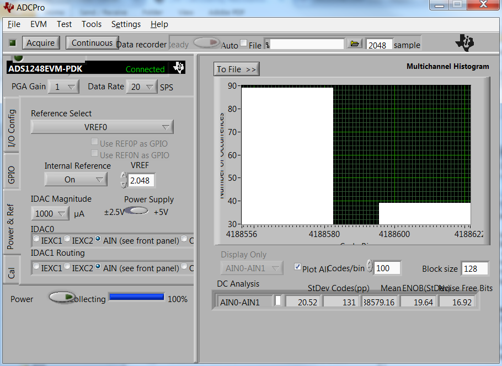The image size is (502, 366).
Task: Flip the Power Supply ±2.5V/+5V switch
Action: point(137,211)
